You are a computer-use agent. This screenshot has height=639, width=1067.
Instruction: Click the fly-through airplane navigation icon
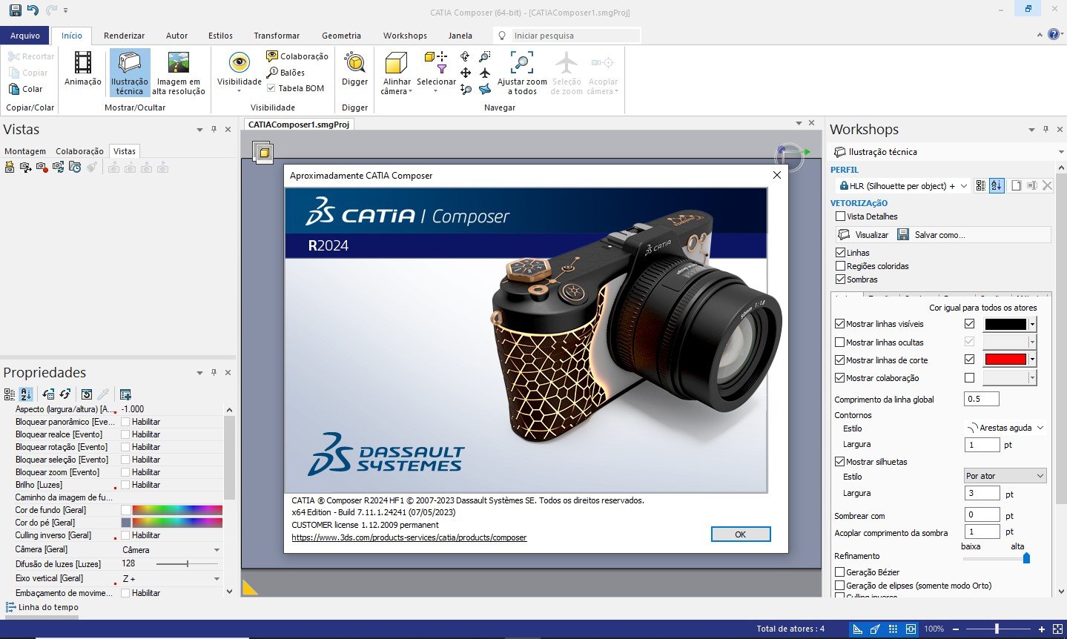(x=485, y=73)
